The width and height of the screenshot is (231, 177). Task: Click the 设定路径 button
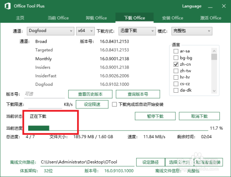(x=151, y=162)
